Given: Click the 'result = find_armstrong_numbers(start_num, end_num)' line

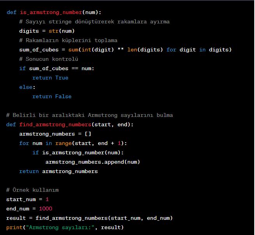Looking at the screenshot, I should coord(89,218).
